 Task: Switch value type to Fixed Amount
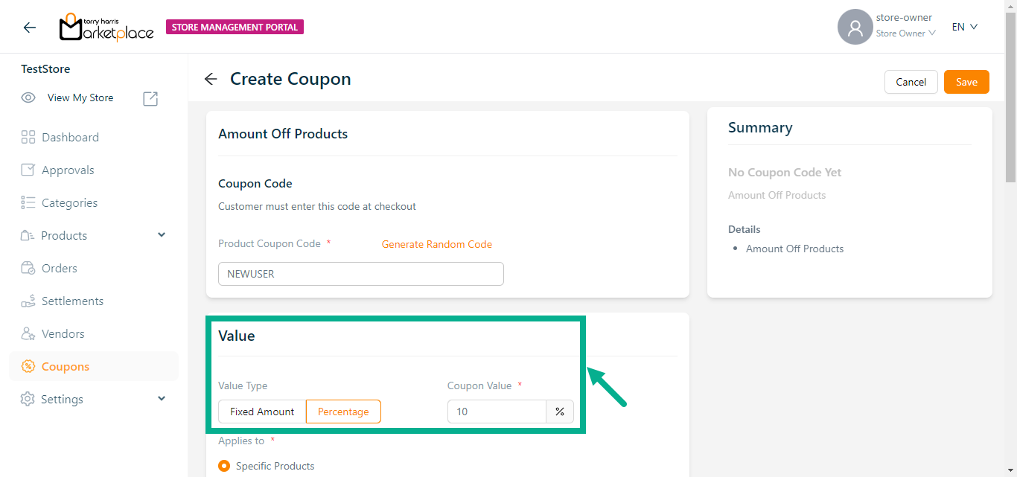click(x=262, y=412)
